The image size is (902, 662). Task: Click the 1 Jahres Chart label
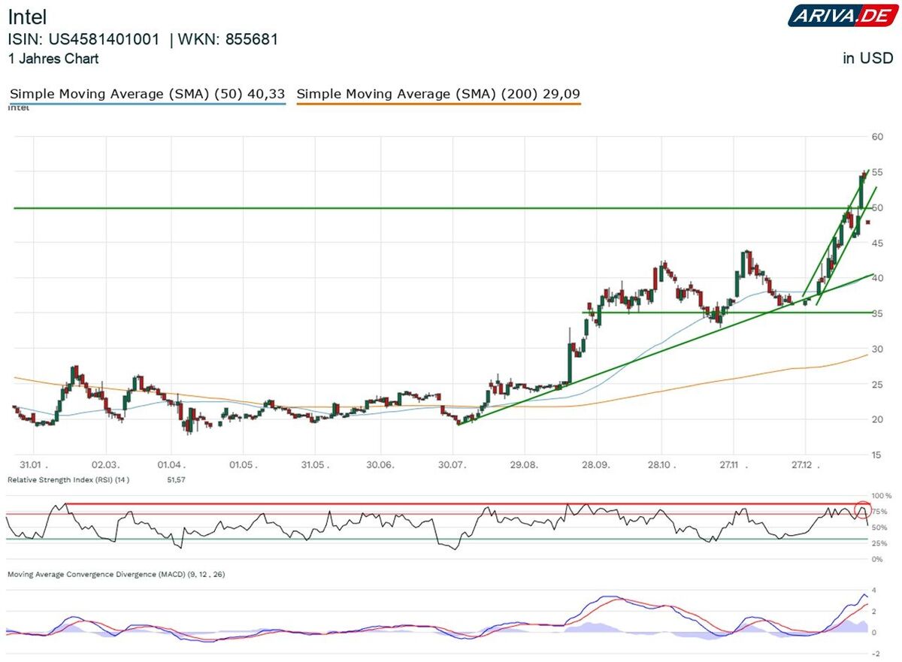[x=53, y=59]
